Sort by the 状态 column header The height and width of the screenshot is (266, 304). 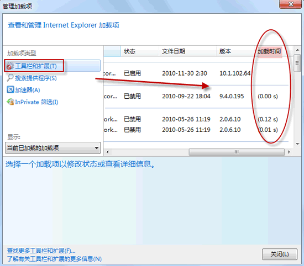point(140,51)
